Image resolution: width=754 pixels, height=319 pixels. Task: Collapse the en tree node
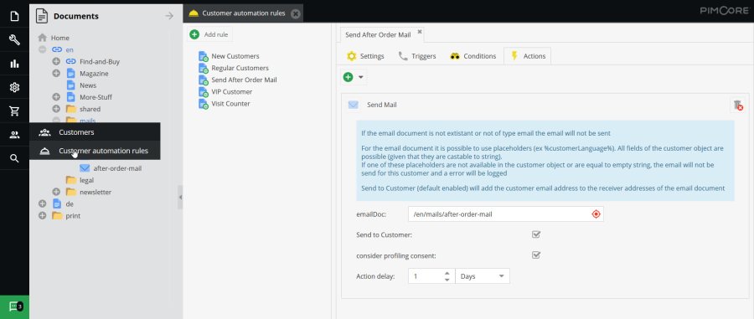tap(43, 49)
